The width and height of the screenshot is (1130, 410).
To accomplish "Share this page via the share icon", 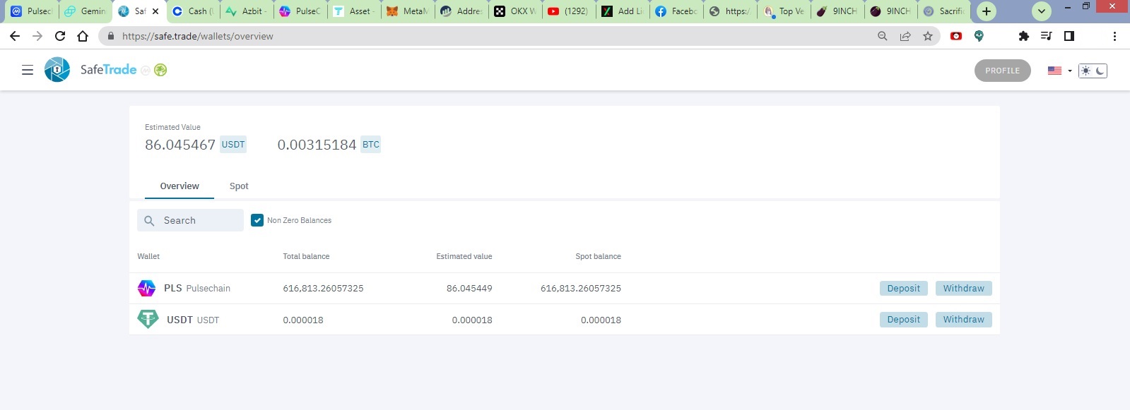I will pyautogui.click(x=905, y=36).
